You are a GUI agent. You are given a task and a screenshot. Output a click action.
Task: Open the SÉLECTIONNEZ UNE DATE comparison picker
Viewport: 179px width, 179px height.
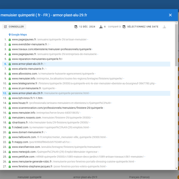point(143,26)
